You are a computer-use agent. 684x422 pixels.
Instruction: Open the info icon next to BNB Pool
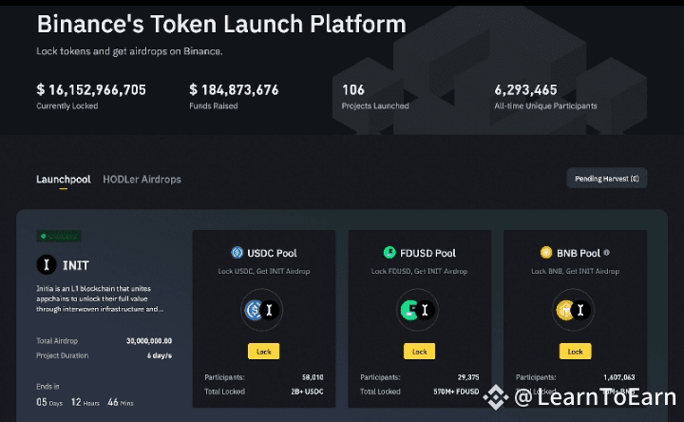click(607, 252)
